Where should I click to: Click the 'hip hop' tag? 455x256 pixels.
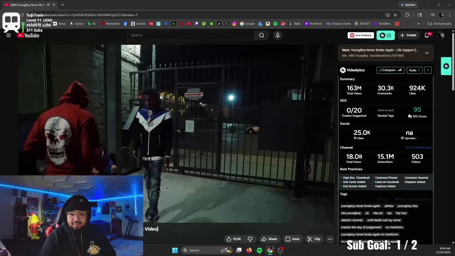401,213
